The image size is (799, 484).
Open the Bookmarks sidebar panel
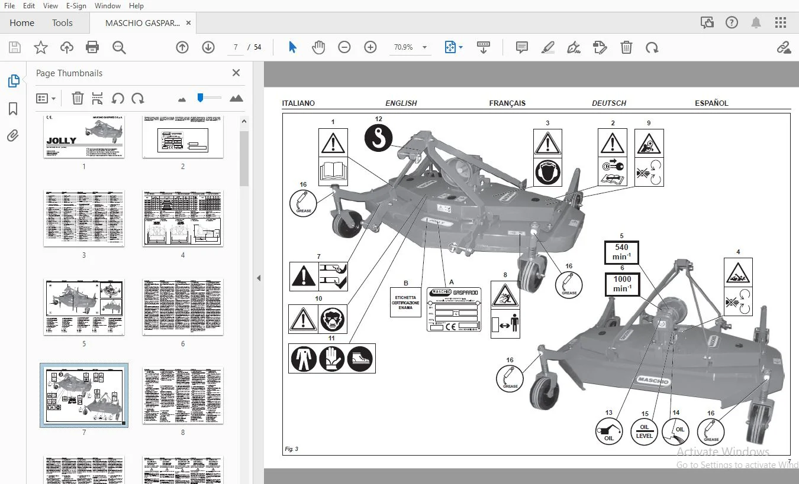pos(13,109)
